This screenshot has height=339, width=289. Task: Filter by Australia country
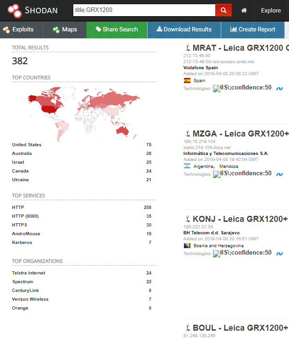point(22,154)
